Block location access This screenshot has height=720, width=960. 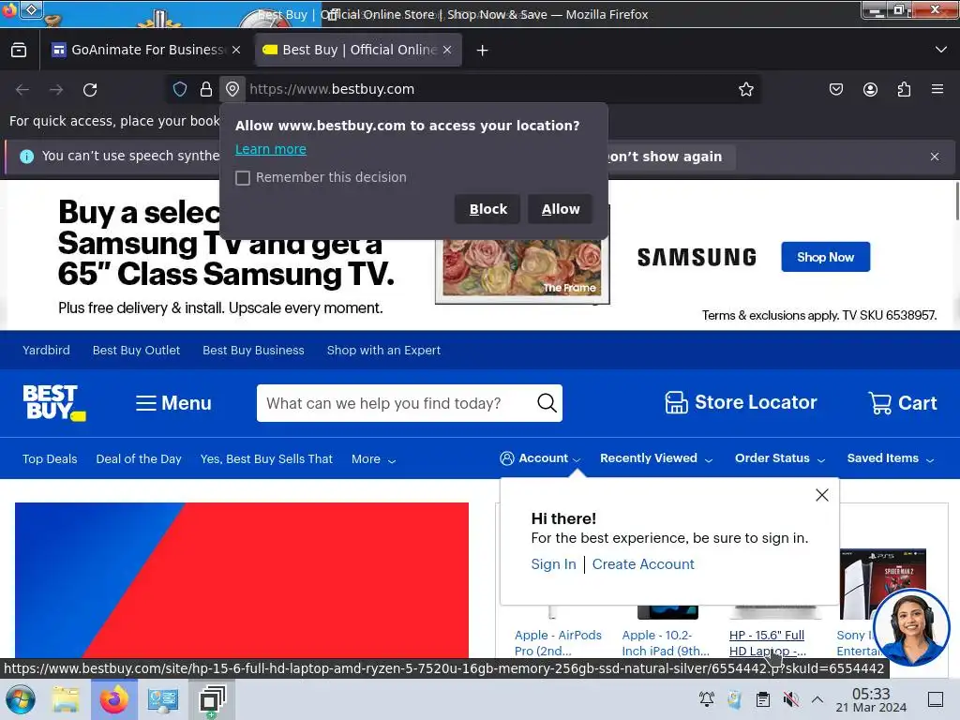point(487,209)
